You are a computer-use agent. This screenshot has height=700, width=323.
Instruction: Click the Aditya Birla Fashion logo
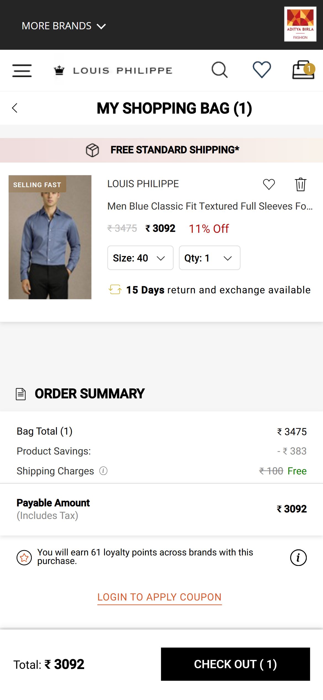click(x=300, y=24)
